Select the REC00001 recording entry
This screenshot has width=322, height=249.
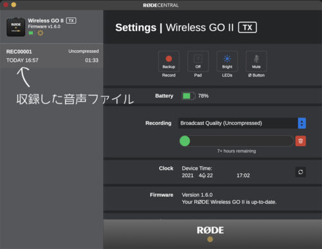click(x=52, y=56)
